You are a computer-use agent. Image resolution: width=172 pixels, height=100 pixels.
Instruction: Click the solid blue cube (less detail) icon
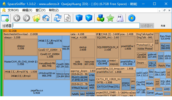(79, 18)
